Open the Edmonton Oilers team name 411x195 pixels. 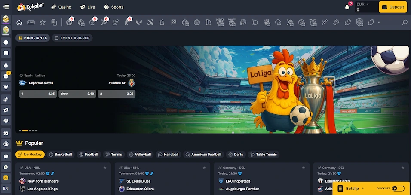(140, 189)
